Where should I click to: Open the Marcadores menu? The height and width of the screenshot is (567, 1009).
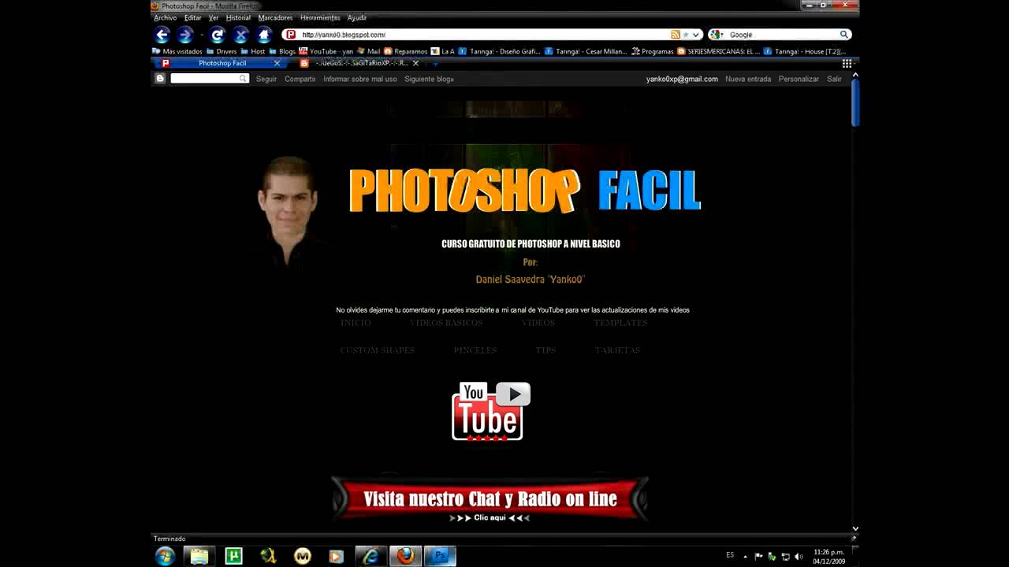(275, 17)
